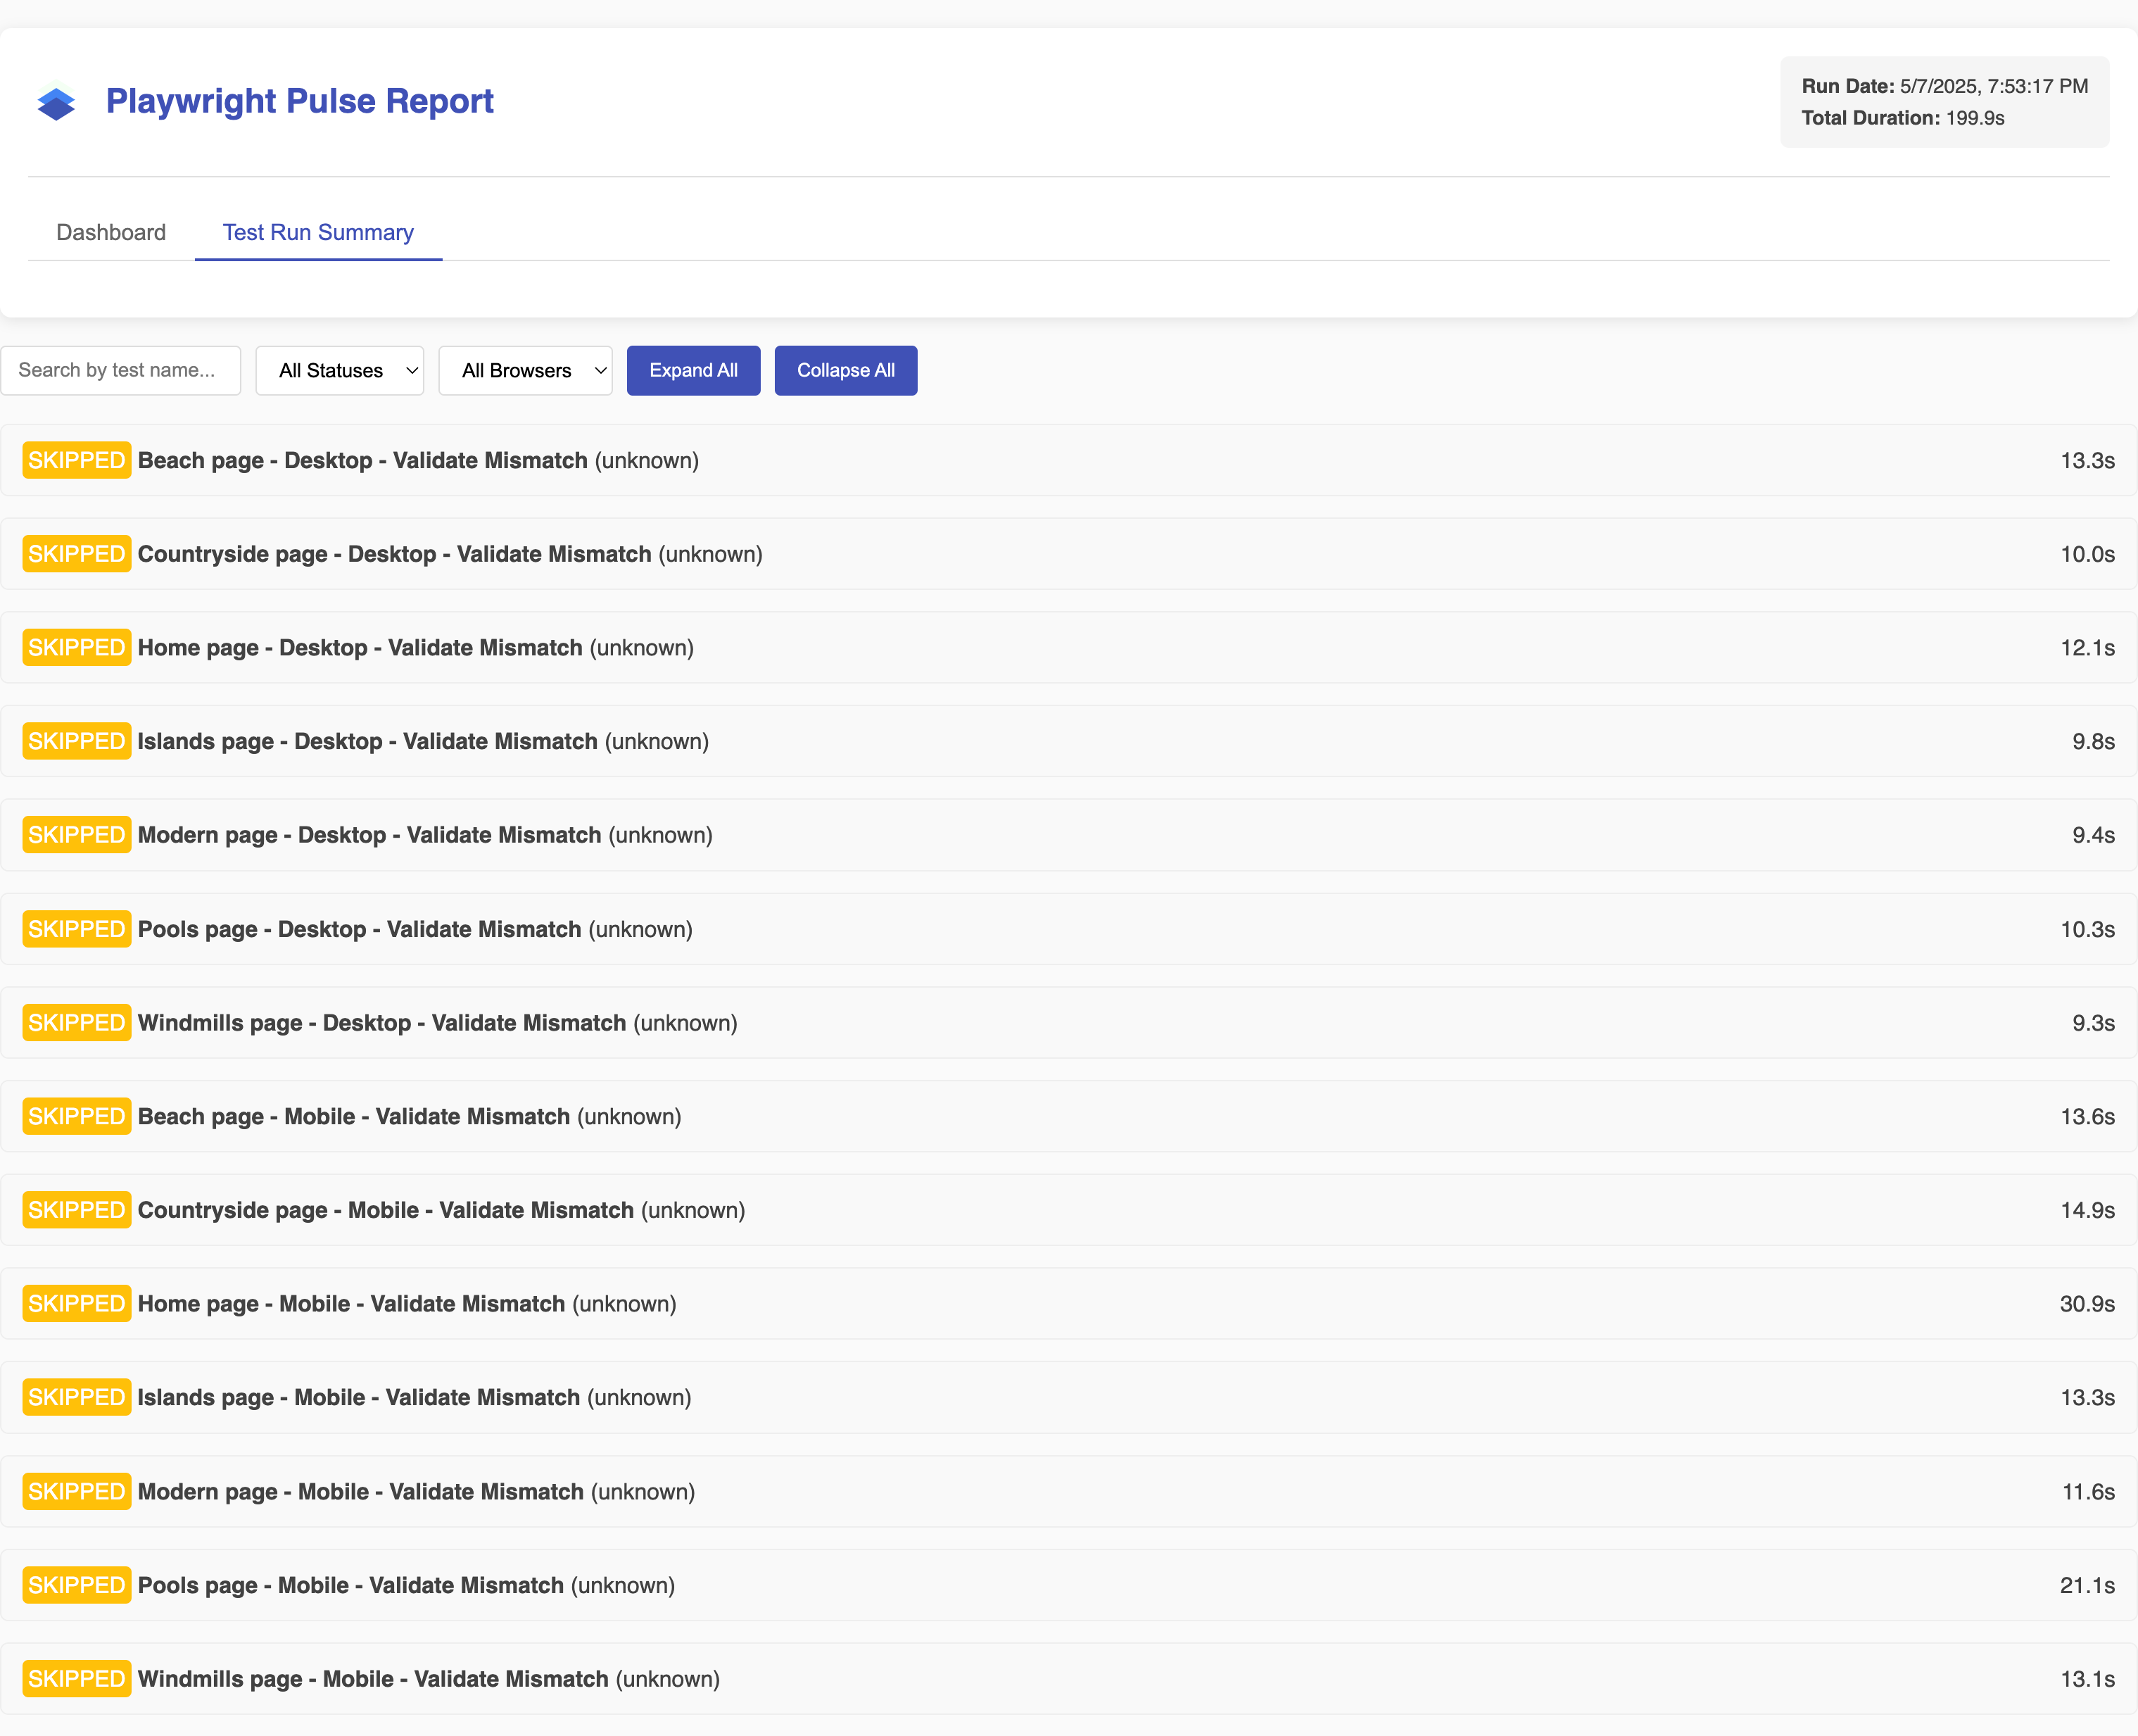Click SKIPPED badge on Pools Desktop test
This screenshot has height=1736, width=2138.
[77, 929]
